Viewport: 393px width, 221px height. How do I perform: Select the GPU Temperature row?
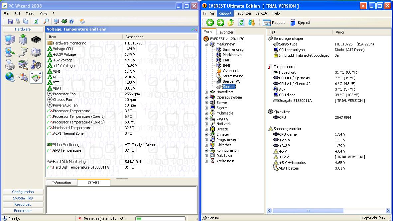click(122, 150)
